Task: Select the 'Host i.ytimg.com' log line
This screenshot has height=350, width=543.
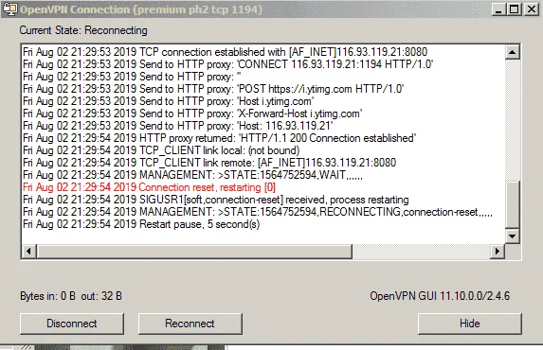Action: click(x=169, y=101)
